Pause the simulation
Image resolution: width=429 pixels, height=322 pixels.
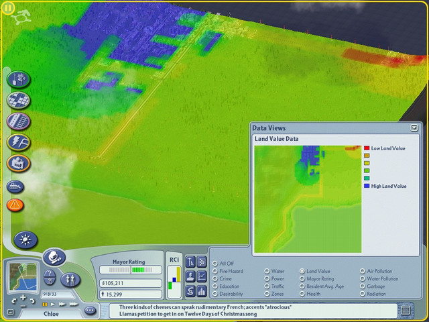click(45, 304)
